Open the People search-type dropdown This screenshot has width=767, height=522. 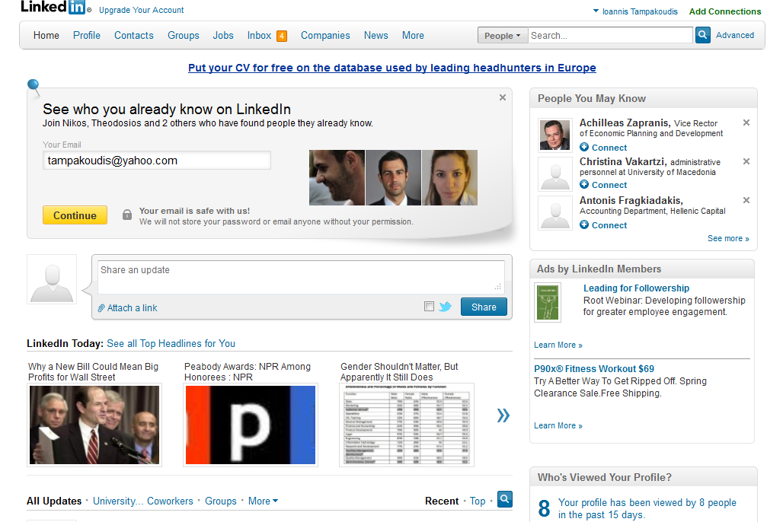[503, 36]
